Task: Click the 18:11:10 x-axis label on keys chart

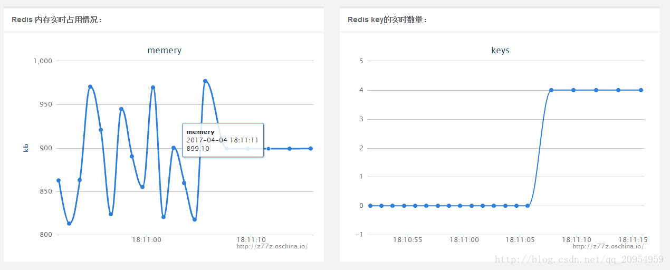Action: (577, 240)
